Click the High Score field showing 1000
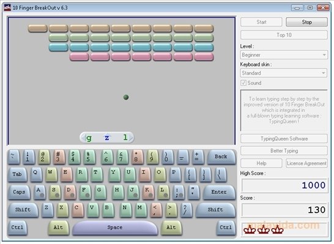Viewport: 334px width, 244px height. click(x=285, y=185)
